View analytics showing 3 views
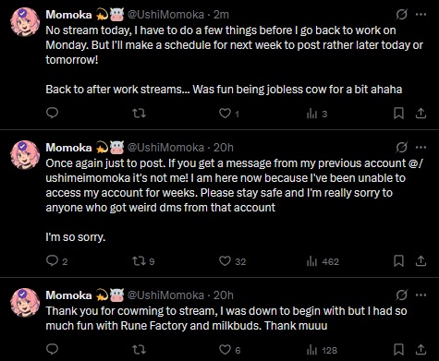 click(x=317, y=114)
